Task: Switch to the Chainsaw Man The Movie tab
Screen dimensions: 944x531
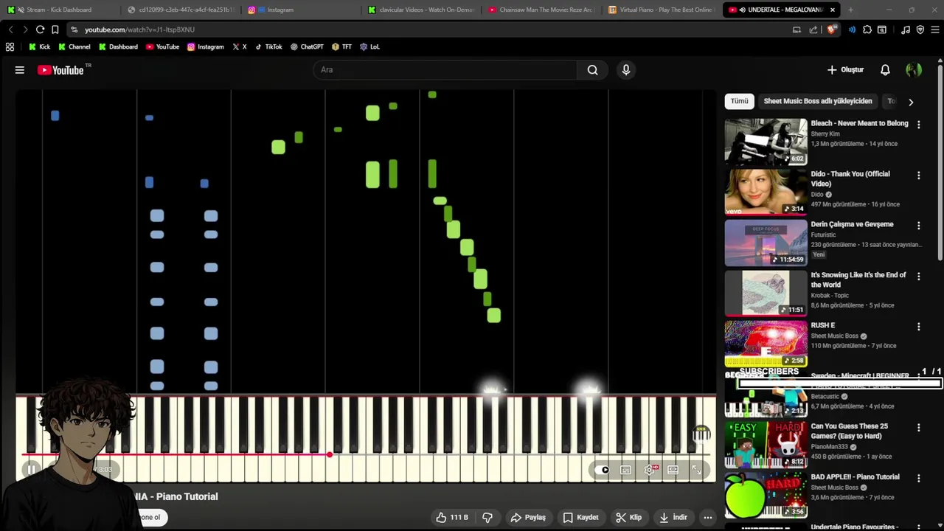Action: click(x=541, y=10)
